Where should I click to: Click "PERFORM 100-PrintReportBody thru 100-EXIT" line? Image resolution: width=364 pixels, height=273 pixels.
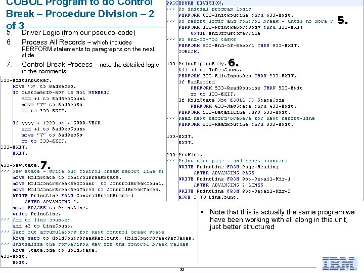(241, 27)
